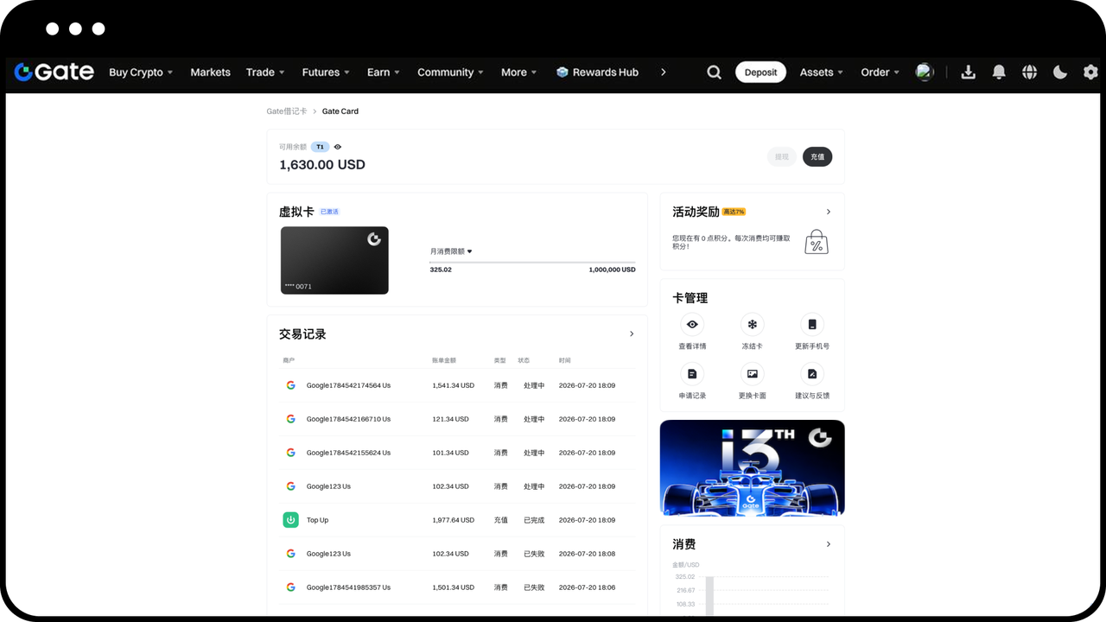The width and height of the screenshot is (1106, 622).
Task: Click the 更换卡面 image icon
Action: tap(753, 374)
